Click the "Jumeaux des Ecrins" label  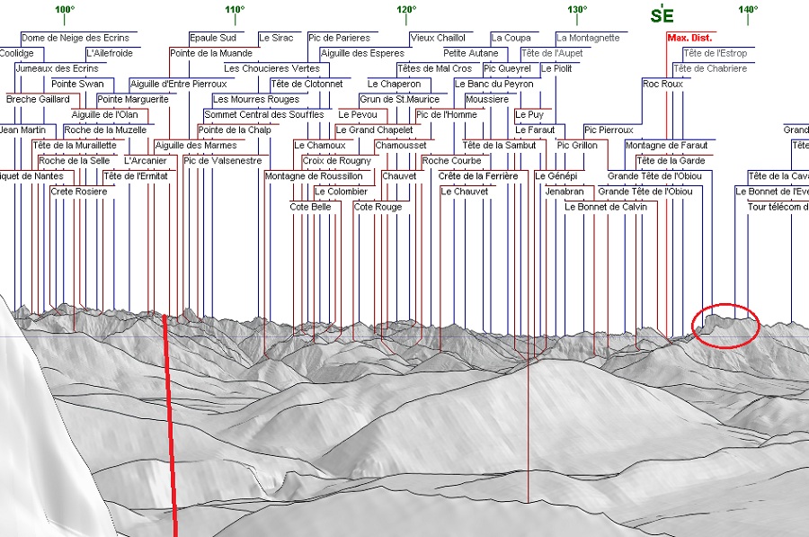click(x=58, y=68)
